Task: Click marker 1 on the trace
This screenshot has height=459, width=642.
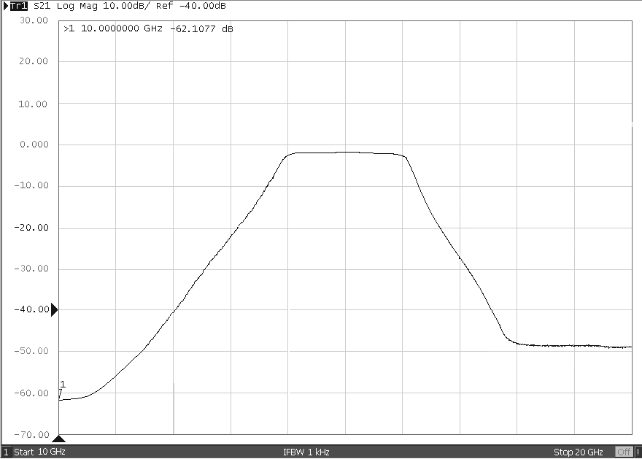Action: tap(61, 390)
